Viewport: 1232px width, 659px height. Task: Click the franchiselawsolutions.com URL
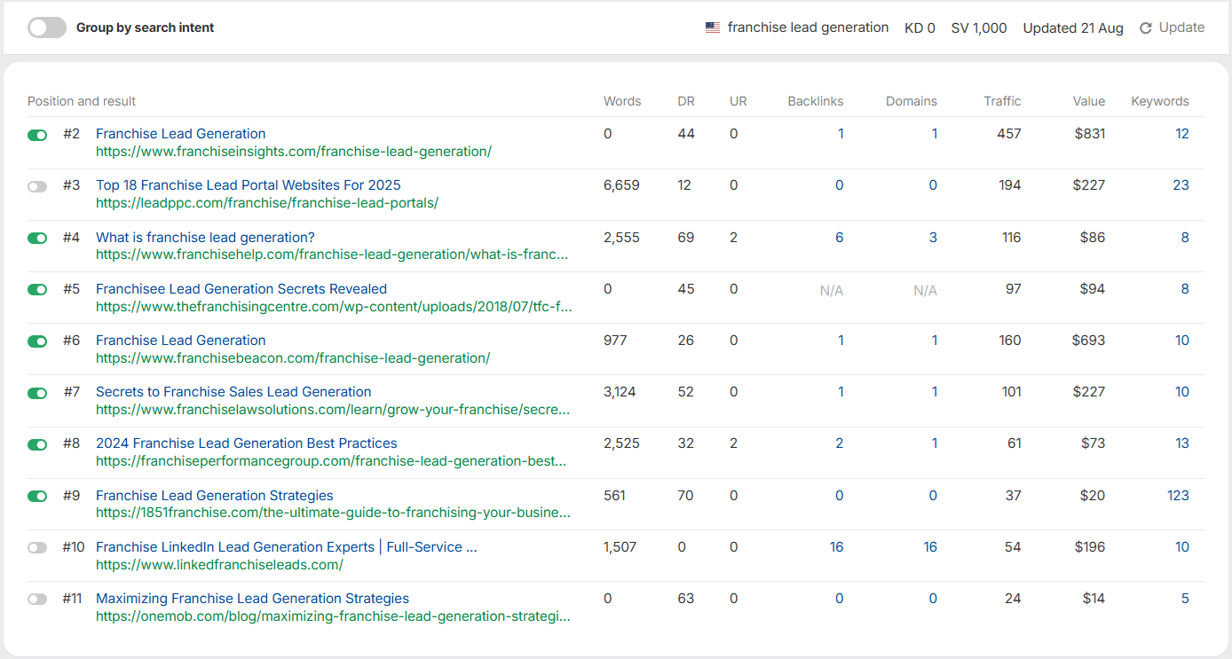[x=333, y=410]
